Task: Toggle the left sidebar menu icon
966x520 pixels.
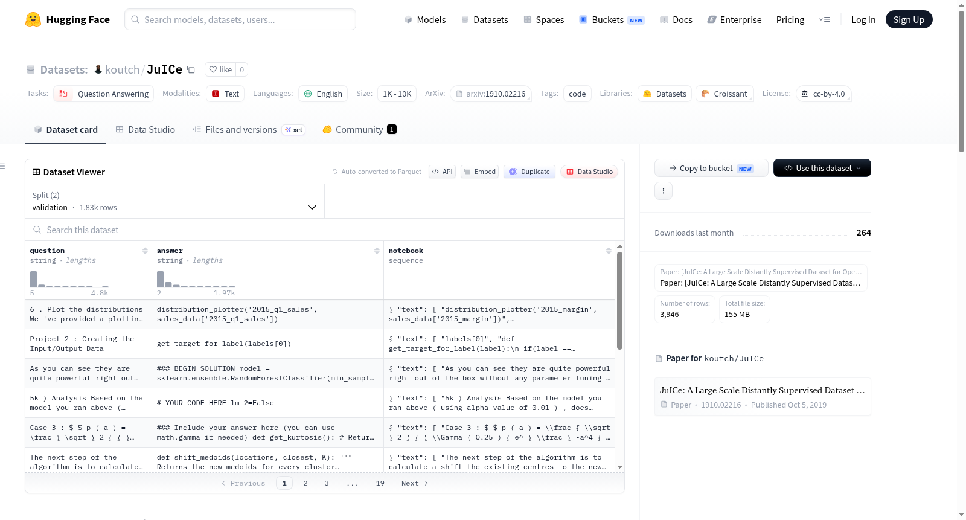Action: (3, 166)
